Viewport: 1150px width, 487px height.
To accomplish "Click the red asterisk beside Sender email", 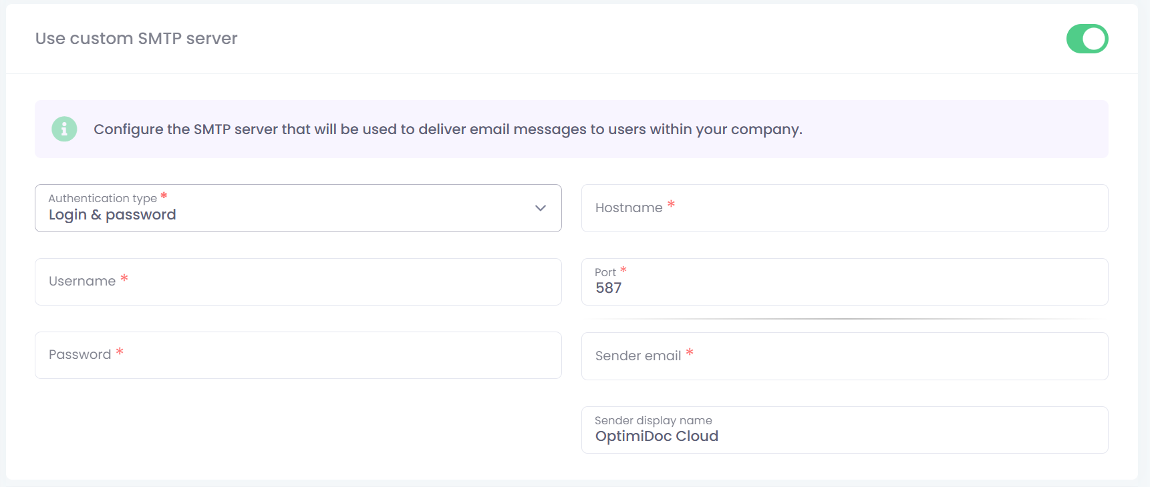I will (x=690, y=352).
